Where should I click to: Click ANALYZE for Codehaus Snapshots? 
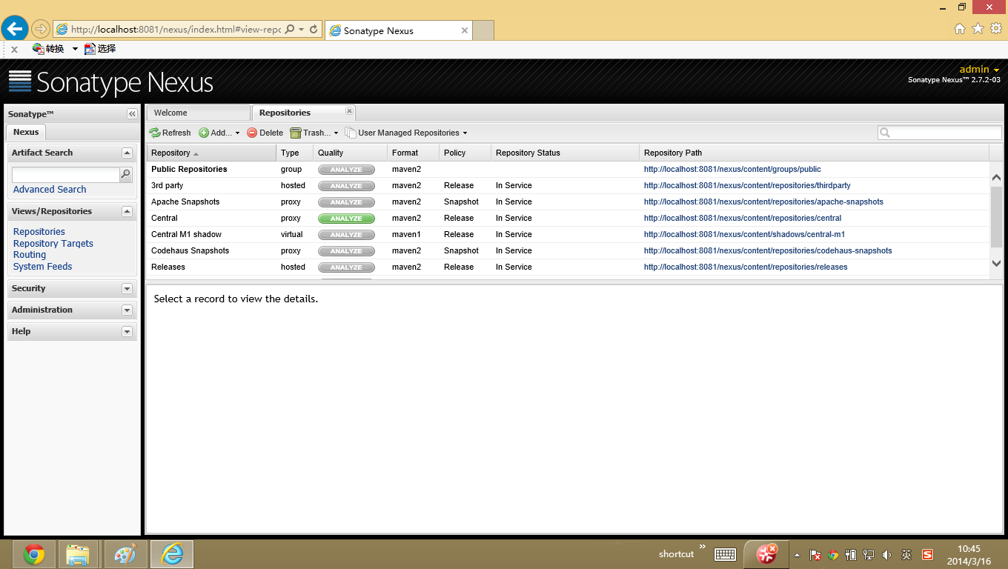click(x=346, y=251)
